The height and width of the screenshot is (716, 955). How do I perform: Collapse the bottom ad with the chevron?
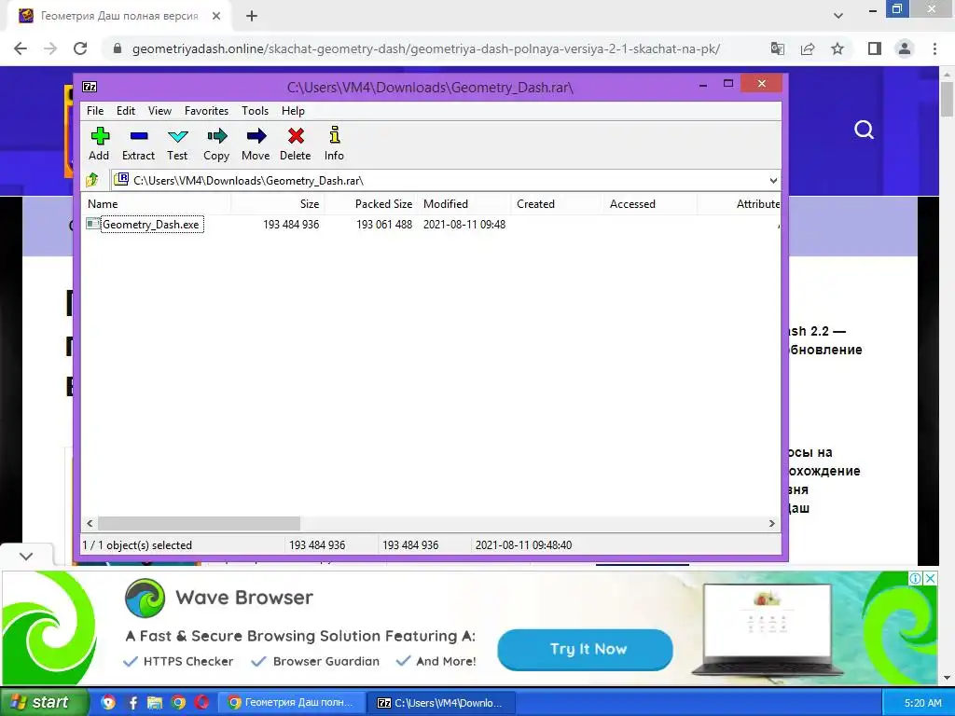(x=26, y=557)
